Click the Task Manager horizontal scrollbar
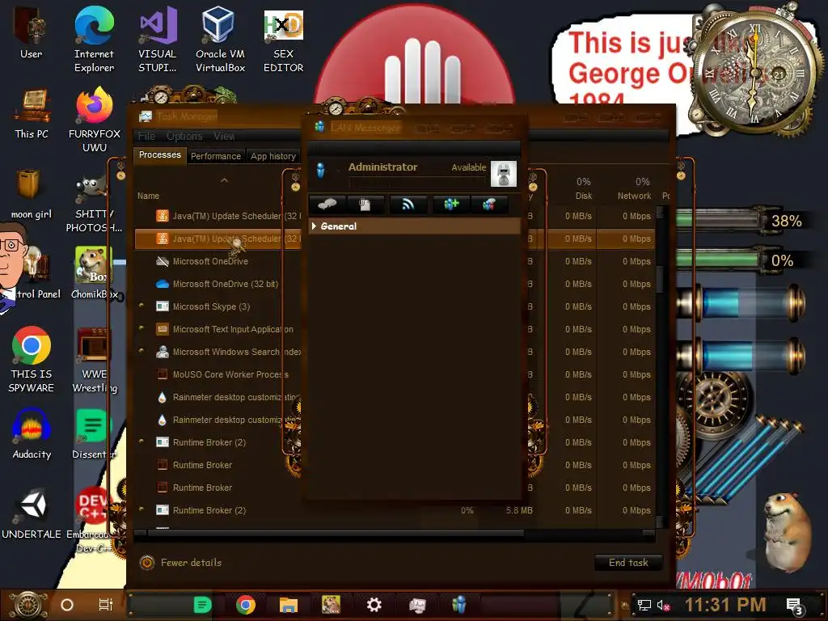This screenshot has height=621, width=828. (336, 534)
